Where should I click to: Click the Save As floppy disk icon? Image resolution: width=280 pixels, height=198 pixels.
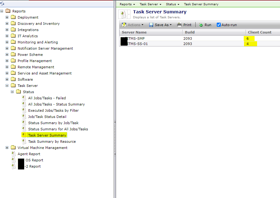pos(151,25)
